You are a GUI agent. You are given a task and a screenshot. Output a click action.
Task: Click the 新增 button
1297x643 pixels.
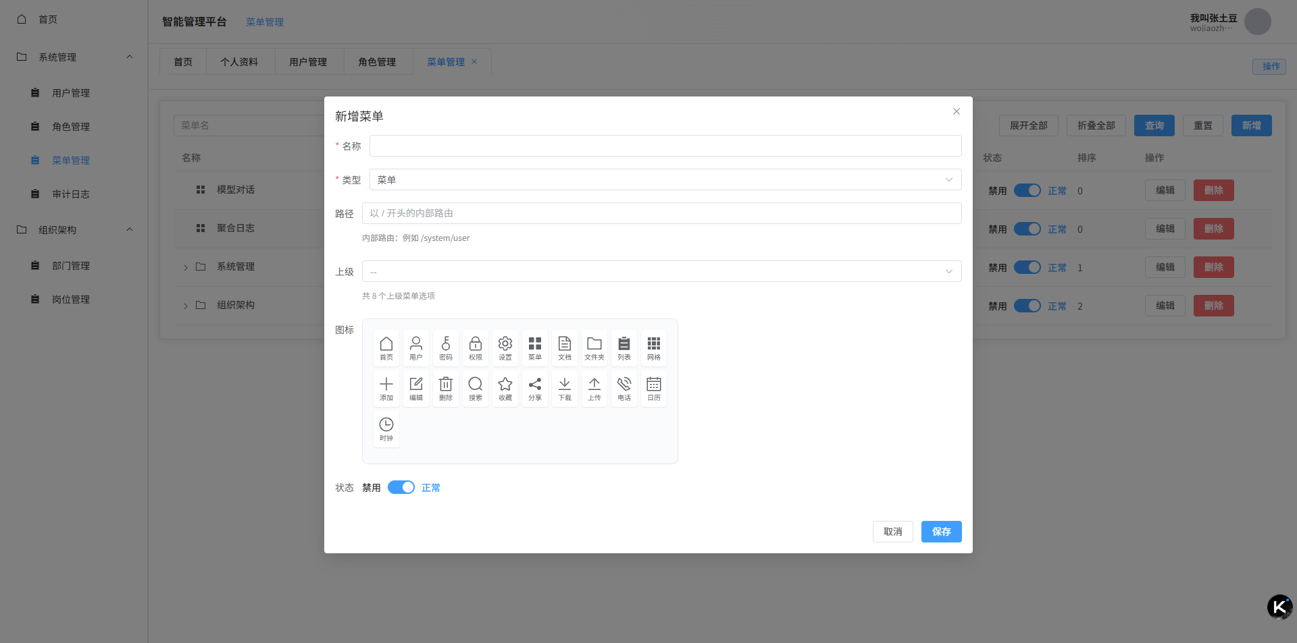[x=1251, y=125]
